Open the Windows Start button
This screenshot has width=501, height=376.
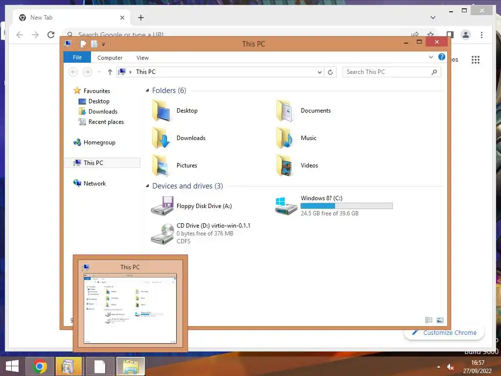click(12, 366)
